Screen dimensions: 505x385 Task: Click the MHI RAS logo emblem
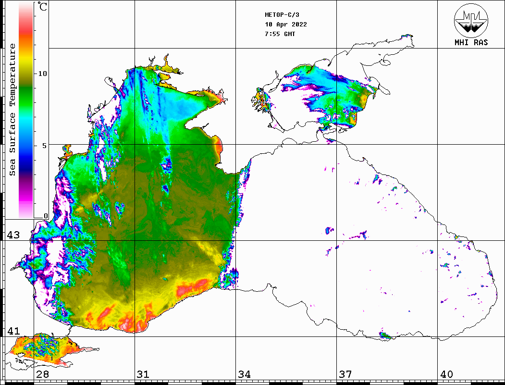click(471, 20)
